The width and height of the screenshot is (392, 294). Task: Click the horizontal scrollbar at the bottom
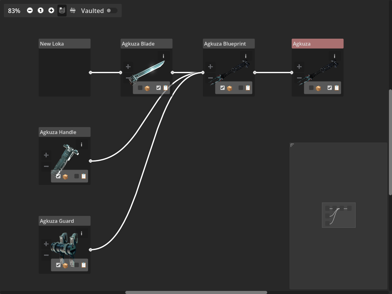click(x=196, y=292)
